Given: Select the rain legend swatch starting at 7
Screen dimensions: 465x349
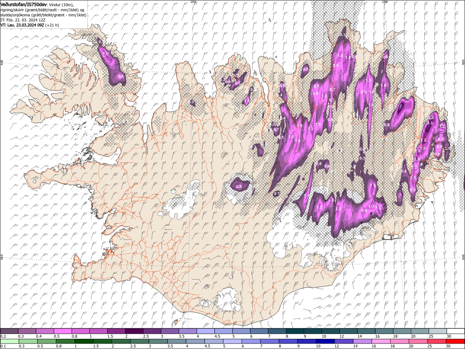Looking at the screenshot, I should 270,341.
